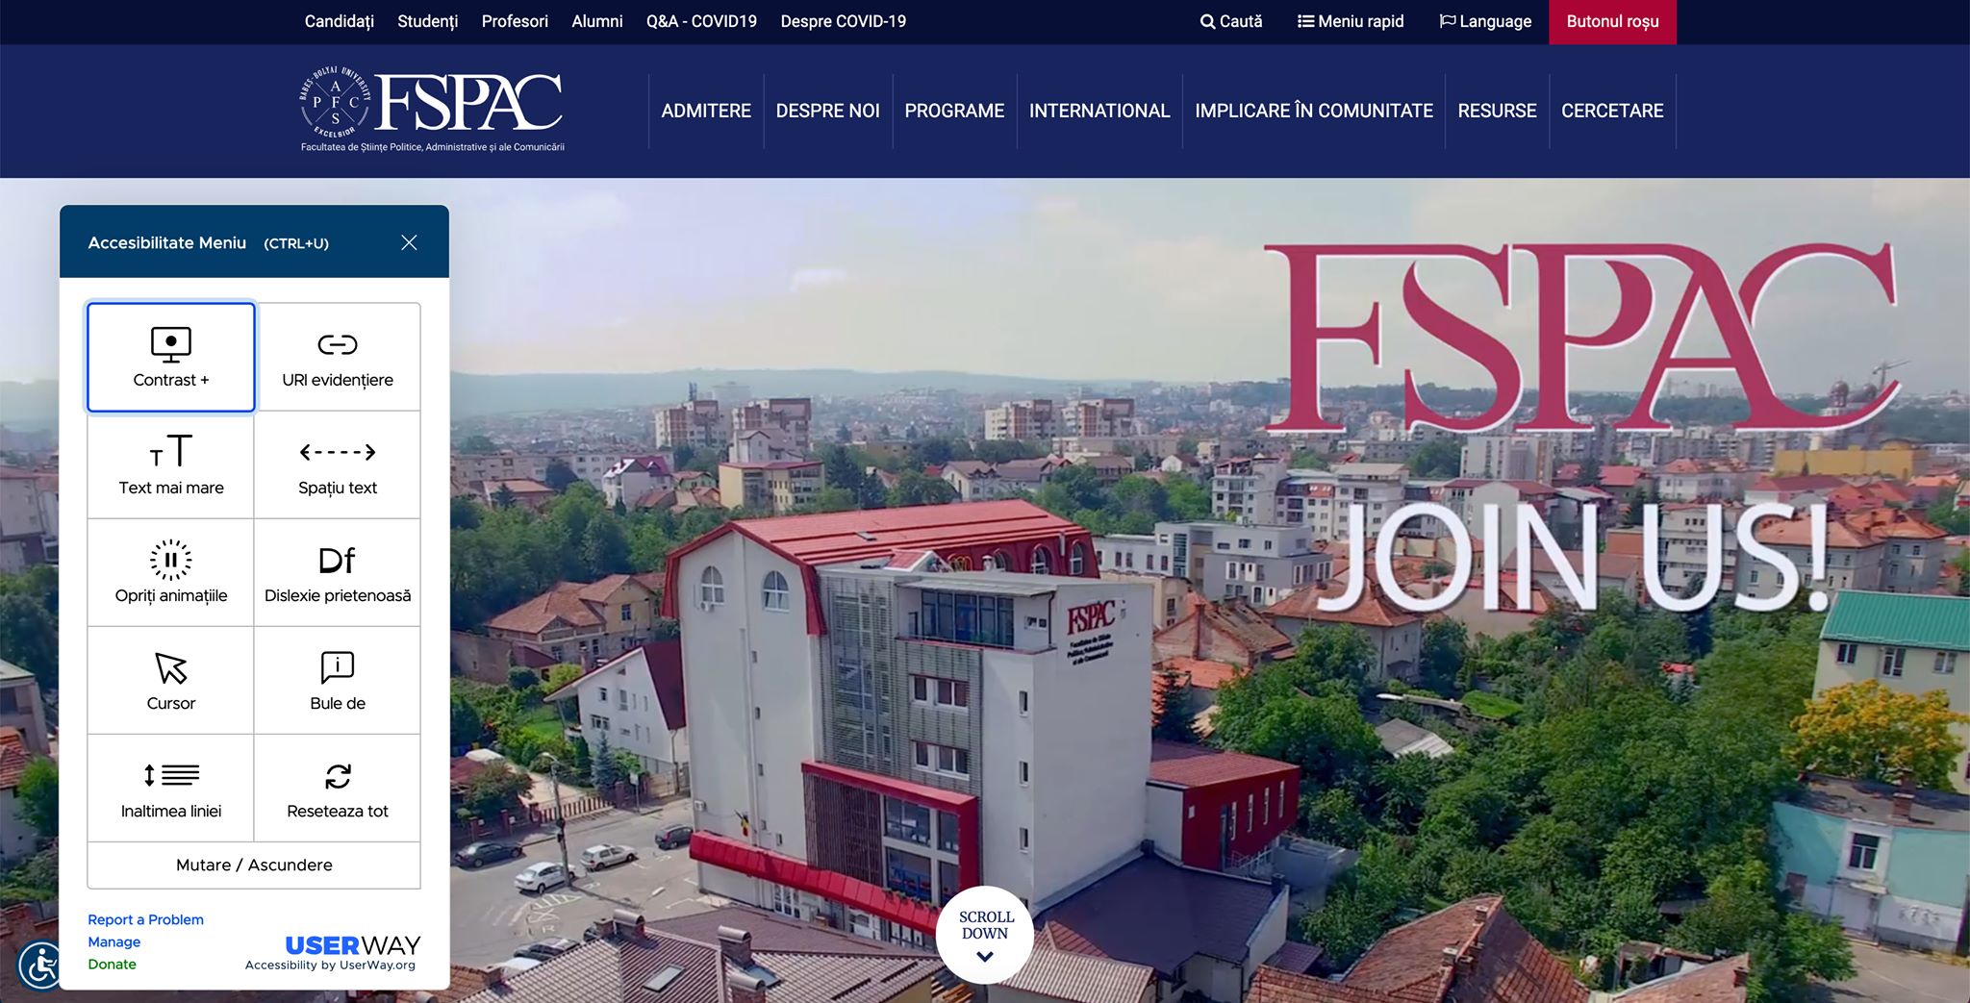Choose the Cursor arrow icon
The image size is (1970, 1003).
(x=171, y=667)
